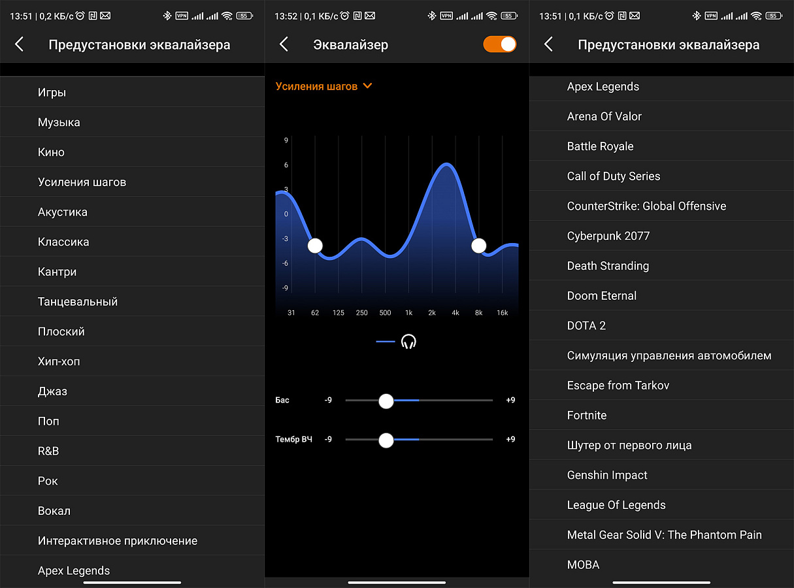Image resolution: width=794 pixels, height=588 pixels.
Task: Open Усиления шагов preset dropdown
Action: click(x=323, y=86)
